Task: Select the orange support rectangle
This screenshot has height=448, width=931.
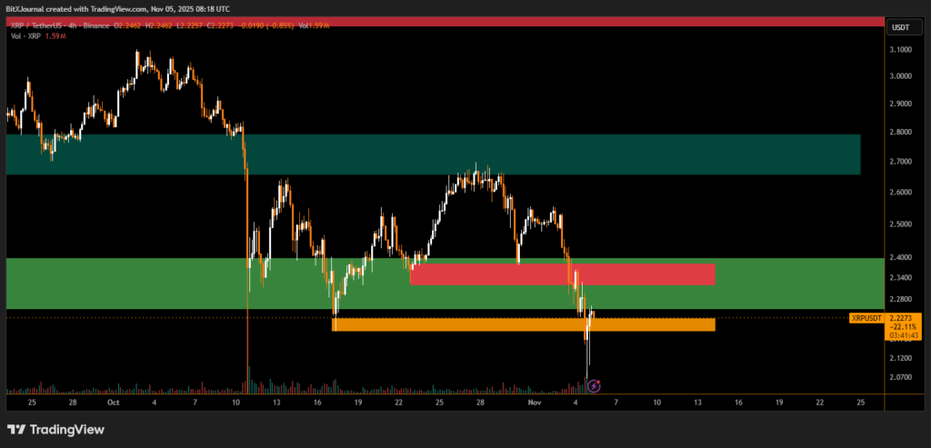Action: pyautogui.click(x=523, y=324)
